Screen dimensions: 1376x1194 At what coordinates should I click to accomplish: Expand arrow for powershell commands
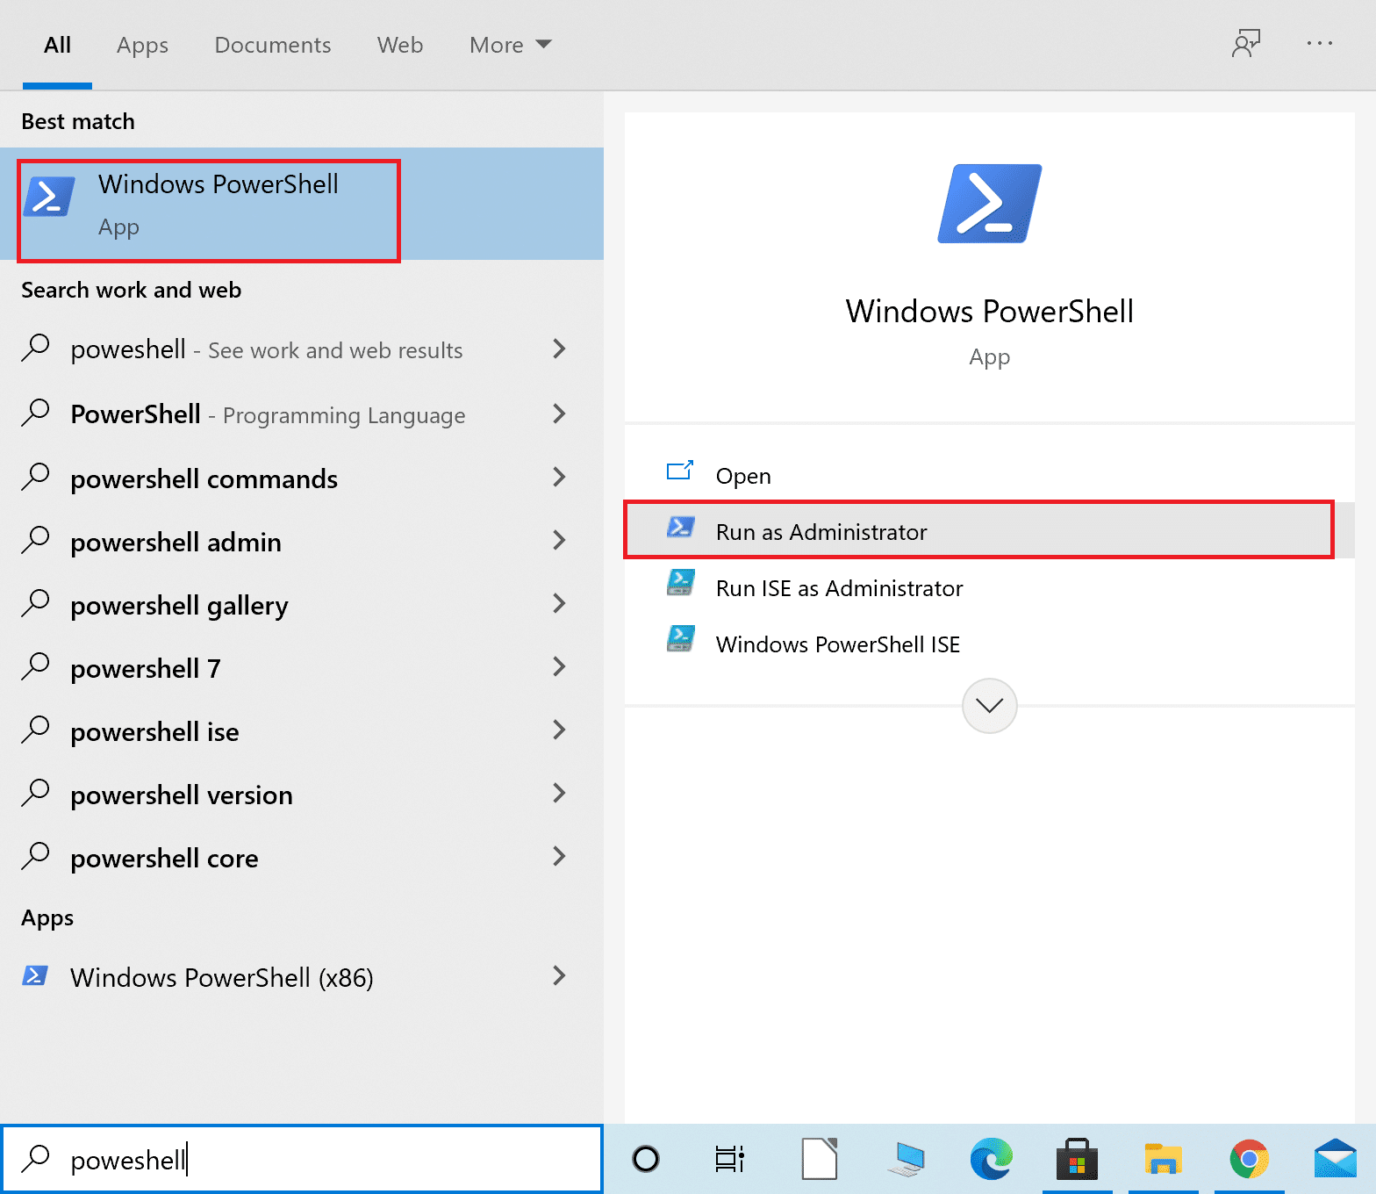559,477
